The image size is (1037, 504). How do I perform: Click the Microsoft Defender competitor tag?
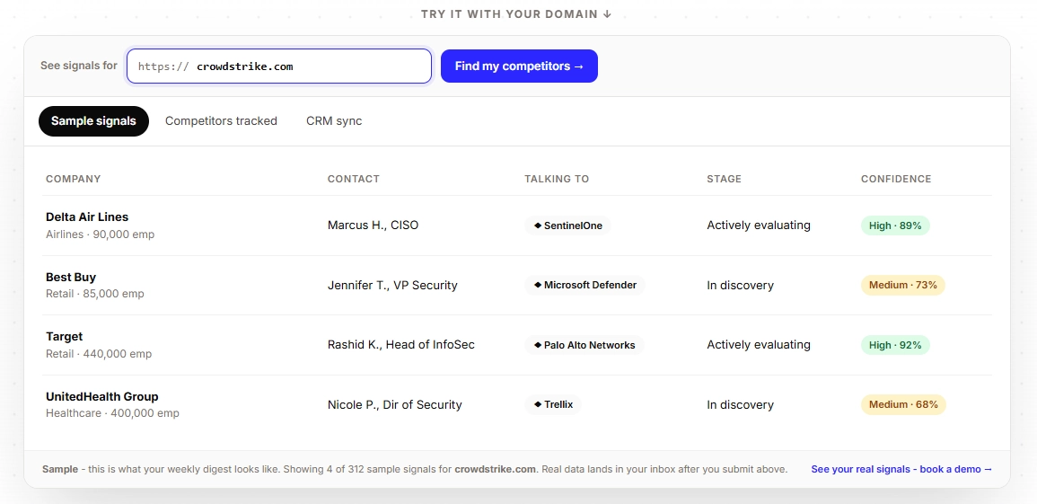coord(584,285)
